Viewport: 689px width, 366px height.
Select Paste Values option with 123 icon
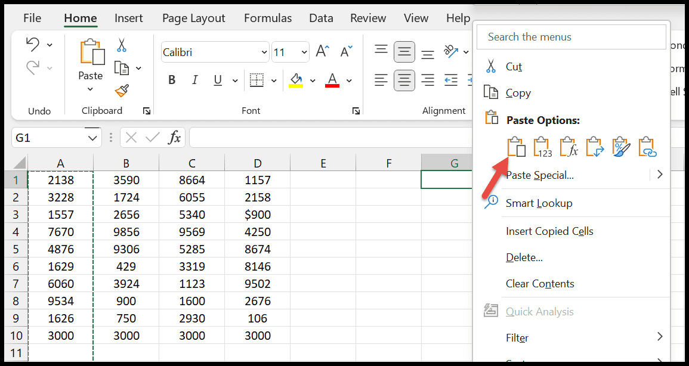pyautogui.click(x=542, y=147)
